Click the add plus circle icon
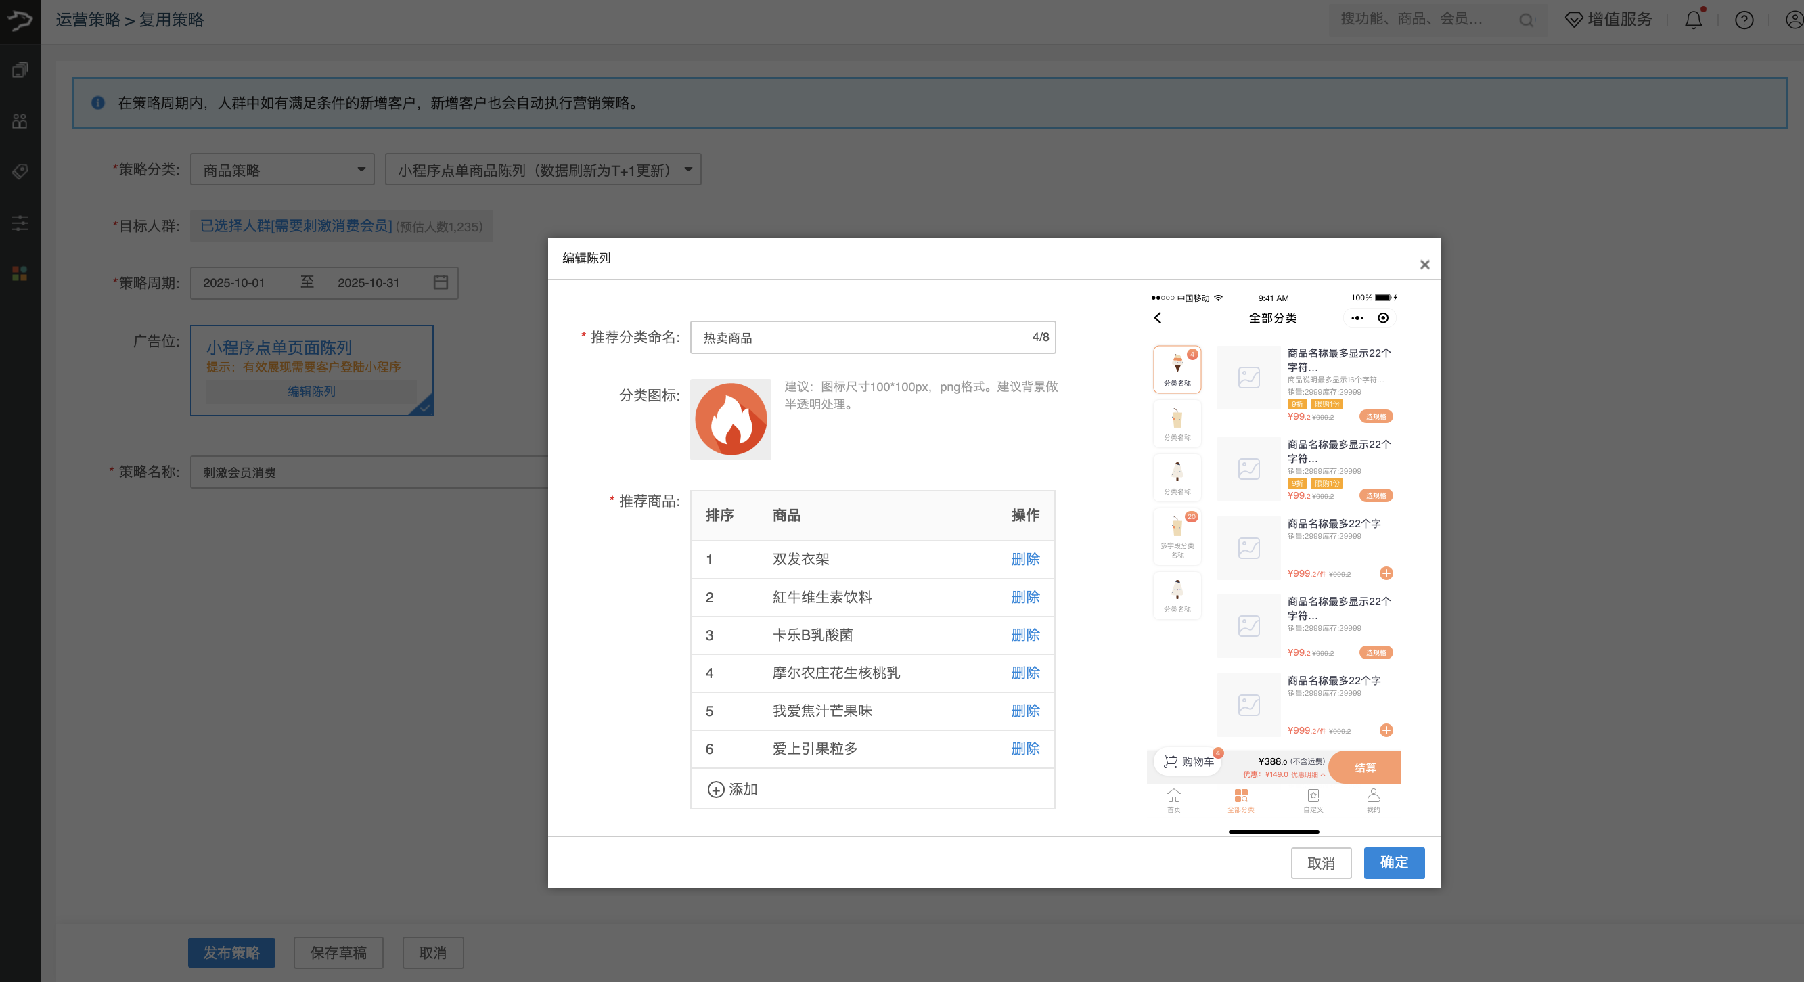1804x982 pixels. 716,789
